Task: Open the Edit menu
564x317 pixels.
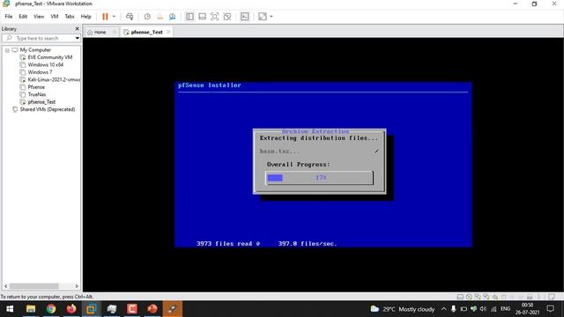Action: (x=23, y=17)
